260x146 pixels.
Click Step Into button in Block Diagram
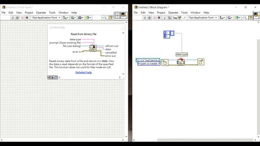pyautogui.click(x=175, y=17)
